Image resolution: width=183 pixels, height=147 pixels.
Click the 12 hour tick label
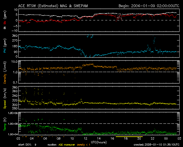pyautogui.click(x=85, y=139)
